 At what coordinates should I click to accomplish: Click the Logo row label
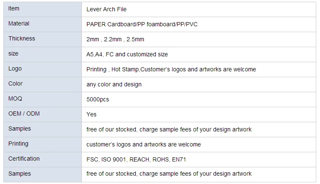(15, 69)
